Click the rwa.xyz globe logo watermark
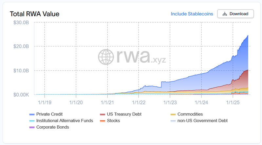Screen dimensions: 262x145 click(106, 58)
